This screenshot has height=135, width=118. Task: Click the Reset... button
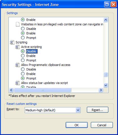click(98, 110)
